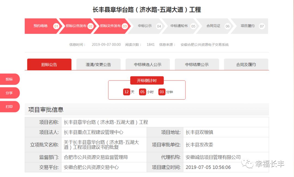Click the 项目法人 label cell
This screenshot has width=294, height=177.
click(43, 132)
